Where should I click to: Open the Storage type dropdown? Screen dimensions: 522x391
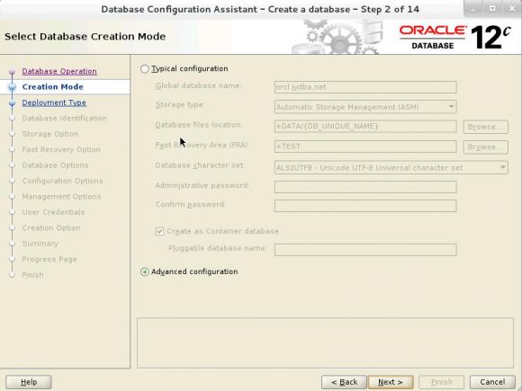point(365,107)
